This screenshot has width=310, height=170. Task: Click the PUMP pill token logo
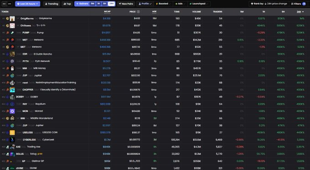point(12,33)
